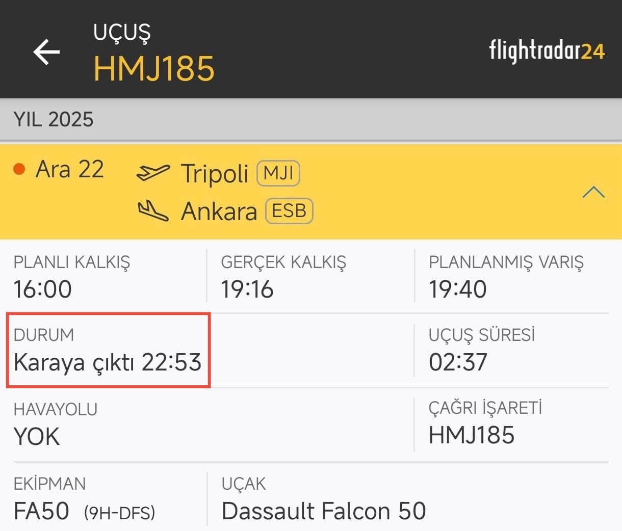Tap the Dassault Falcon 50 aircraft name
This screenshot has width=622, height=531.
coord(324,511)
